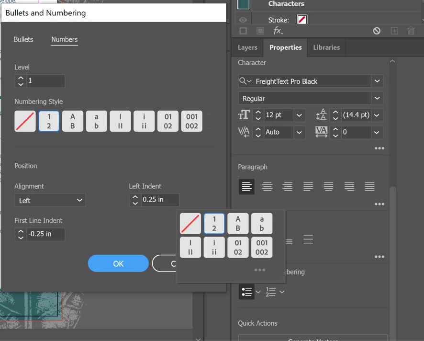Screen dimensions: 424x341
Task: Click the partially hidden Cancel button
Action: point(165,263)
